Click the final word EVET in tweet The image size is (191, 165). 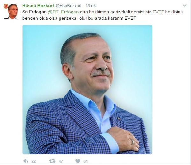click(x=130, y=18)
